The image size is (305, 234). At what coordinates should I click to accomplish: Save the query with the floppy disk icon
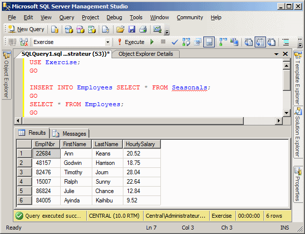point(132,29)
